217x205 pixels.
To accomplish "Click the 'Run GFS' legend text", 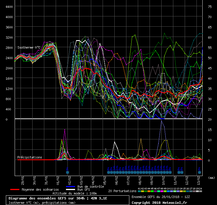I will 84,189.
